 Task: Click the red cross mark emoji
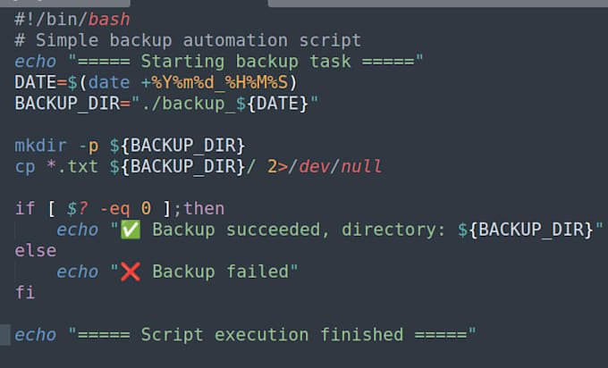(131, 272)
